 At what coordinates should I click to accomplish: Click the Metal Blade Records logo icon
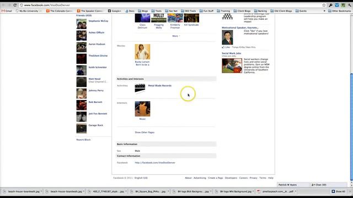click(140, 89)
